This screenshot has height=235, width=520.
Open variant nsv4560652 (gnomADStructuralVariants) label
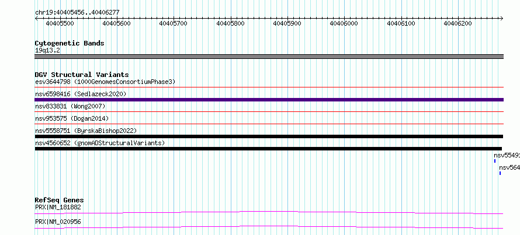(100, 143)
